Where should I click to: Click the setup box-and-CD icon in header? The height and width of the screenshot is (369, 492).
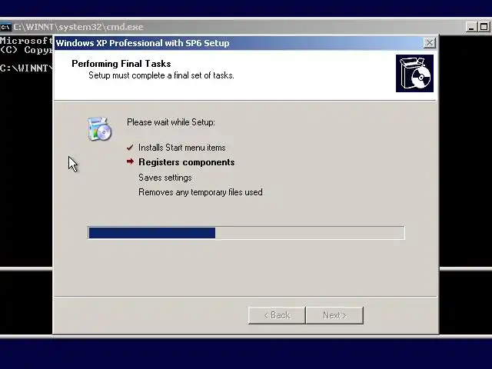click(414, 74)
